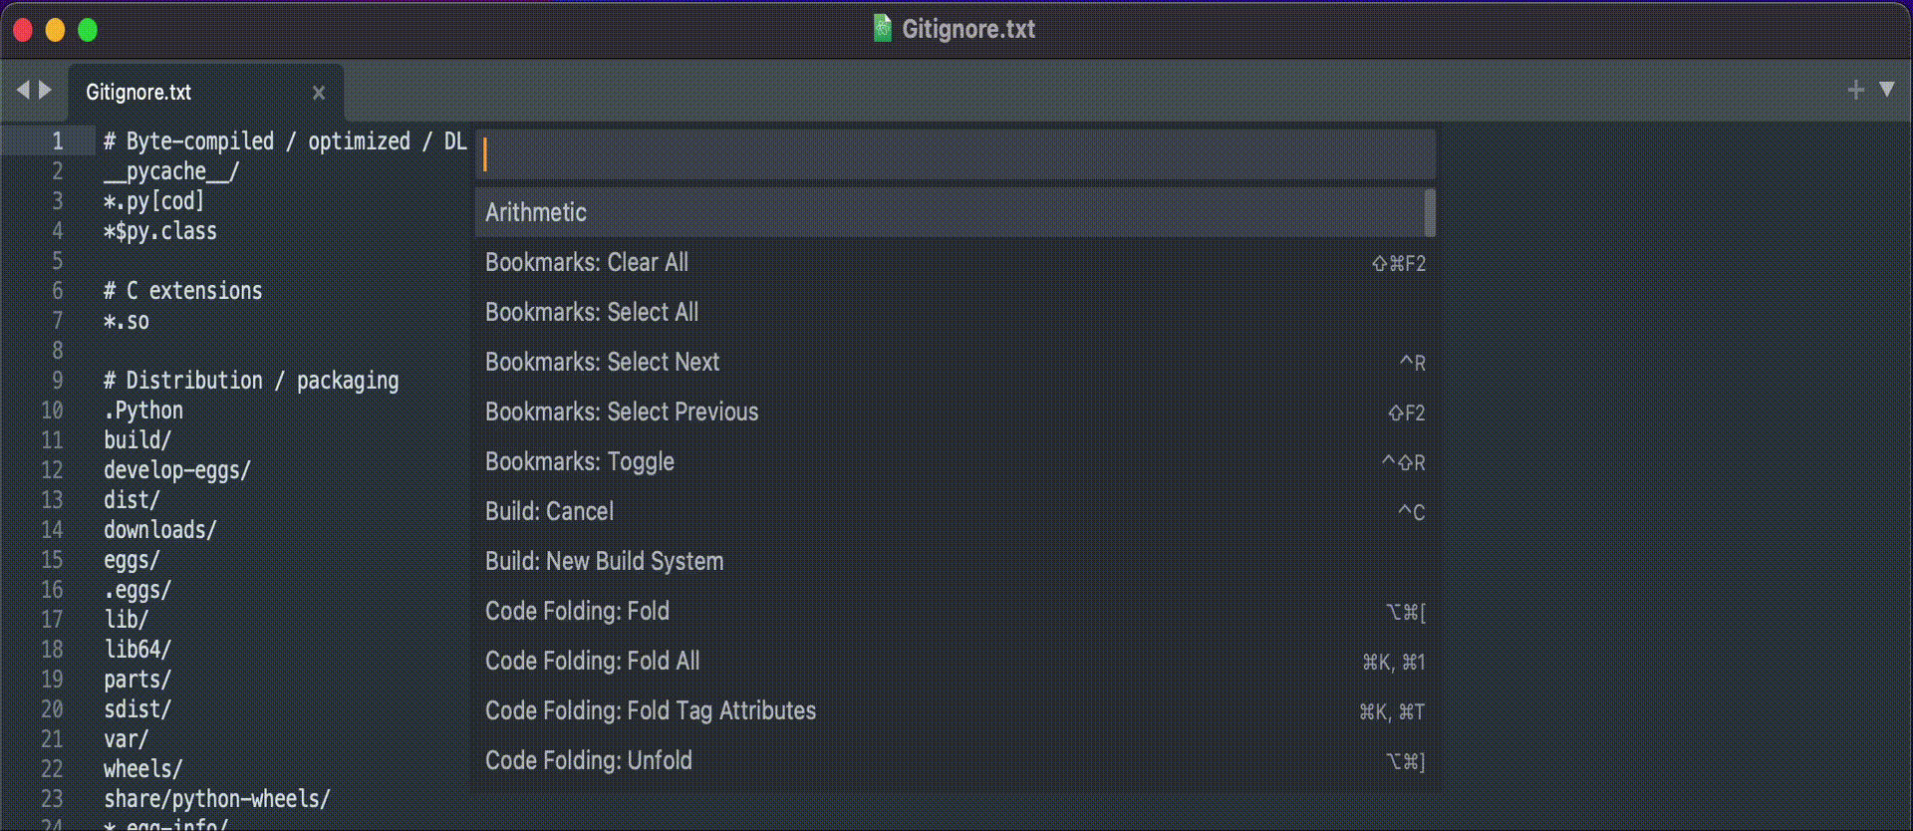Screen dimensions: 1913x831
Task: Click the file icon beside the title
Action: pyautogui.click(x=883, y=29)
